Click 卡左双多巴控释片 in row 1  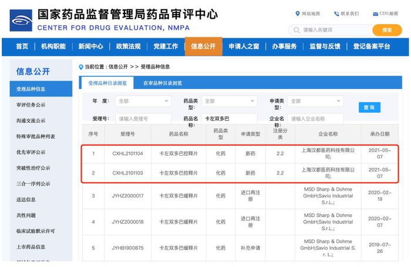pyautogui.click(x=178, y=154)
